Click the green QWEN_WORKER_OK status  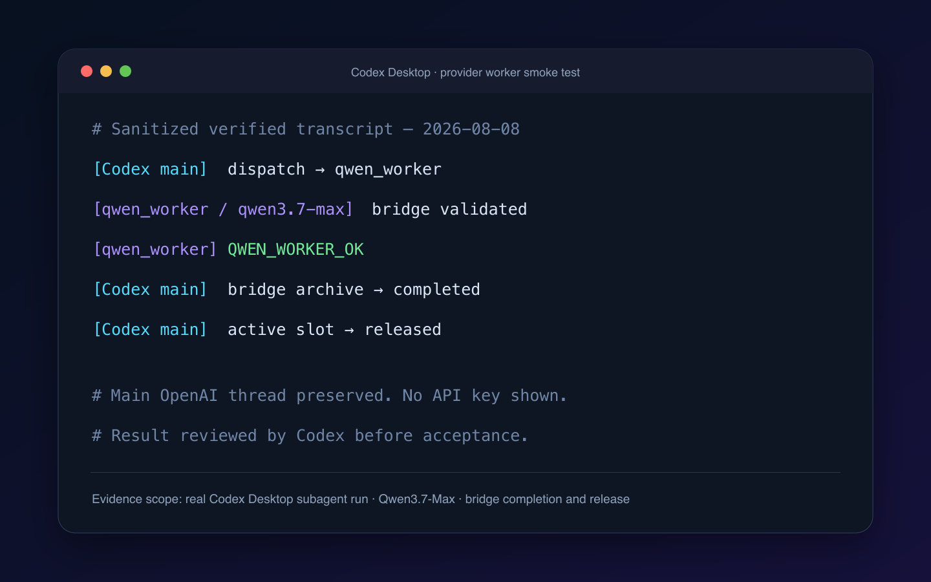tap(295, 250)
